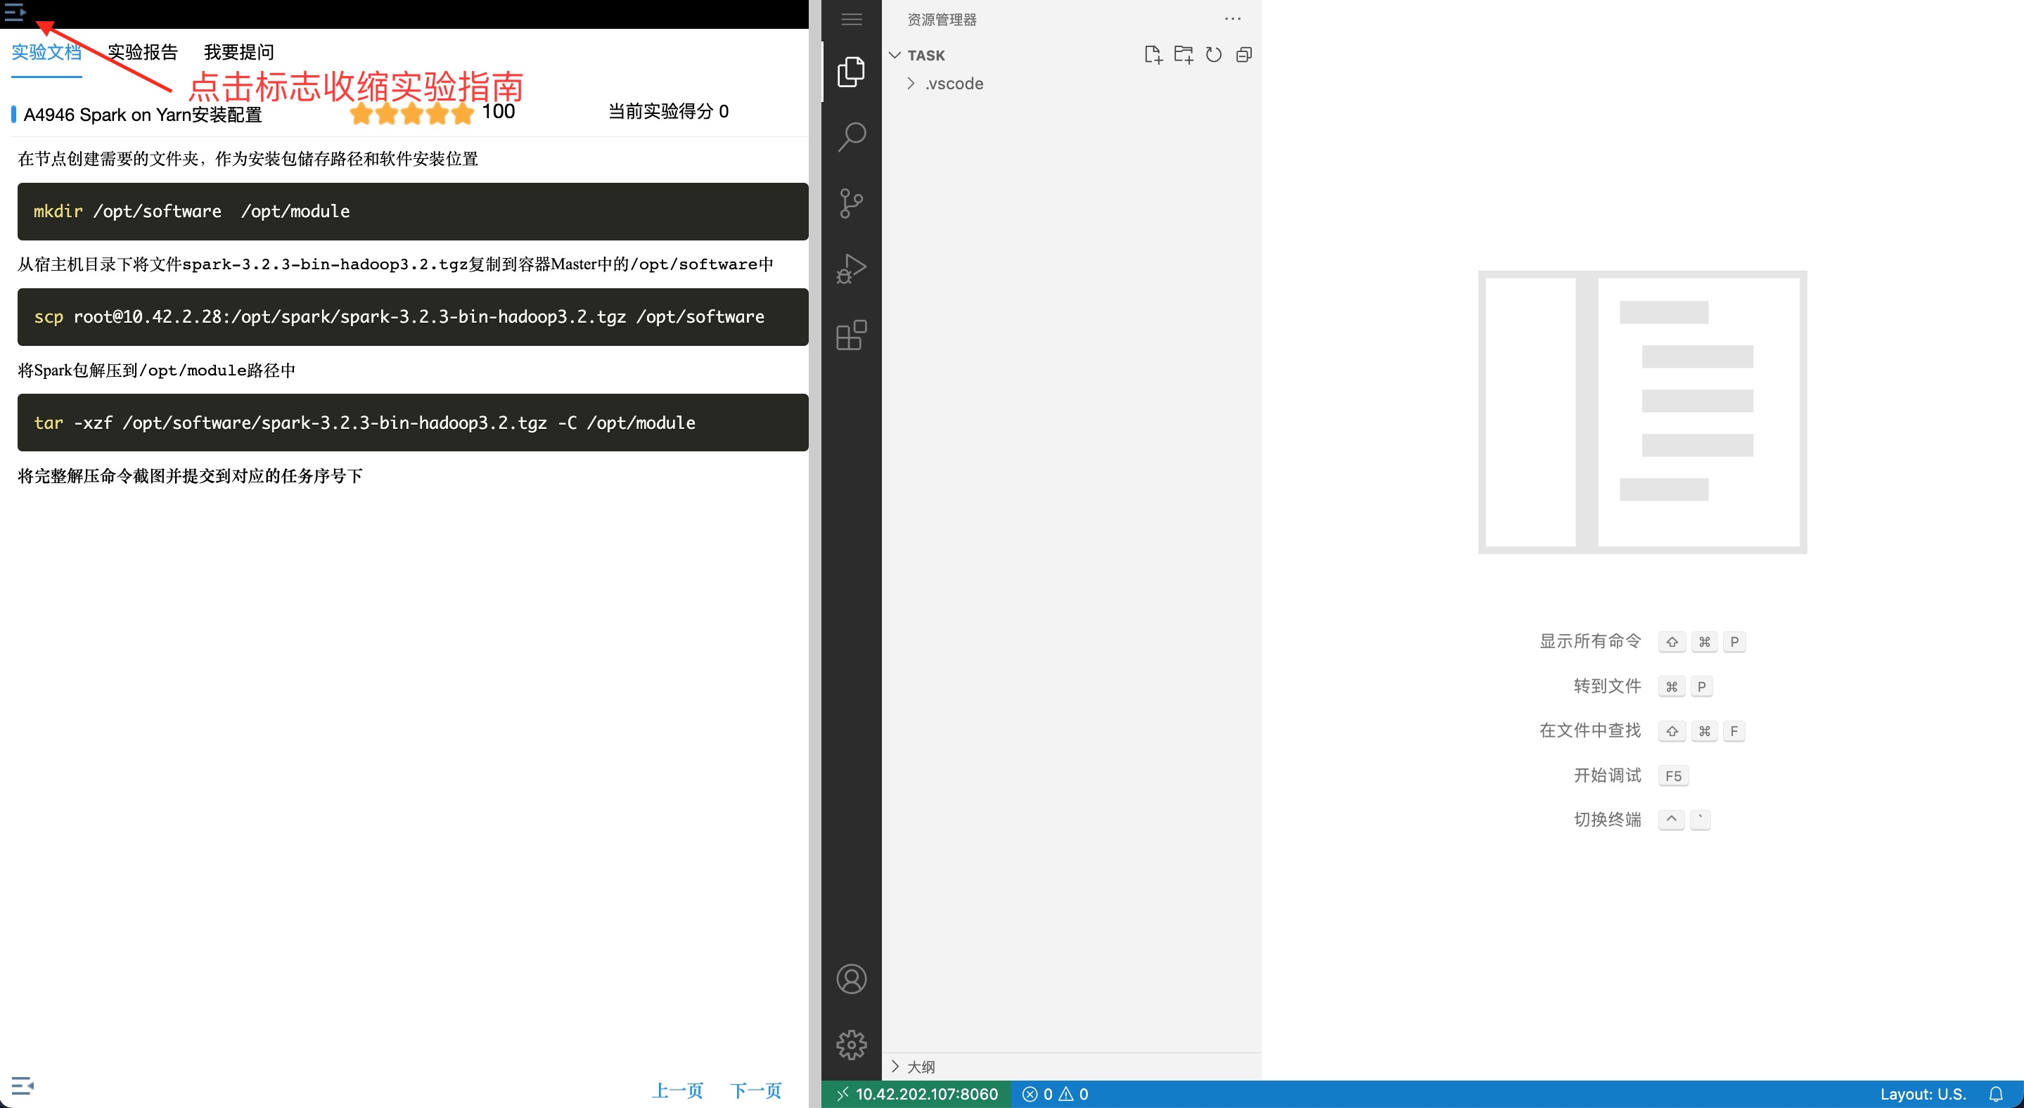Switch to the 我要提问 tab
2024x1108 pixels.
coord(239,52)
